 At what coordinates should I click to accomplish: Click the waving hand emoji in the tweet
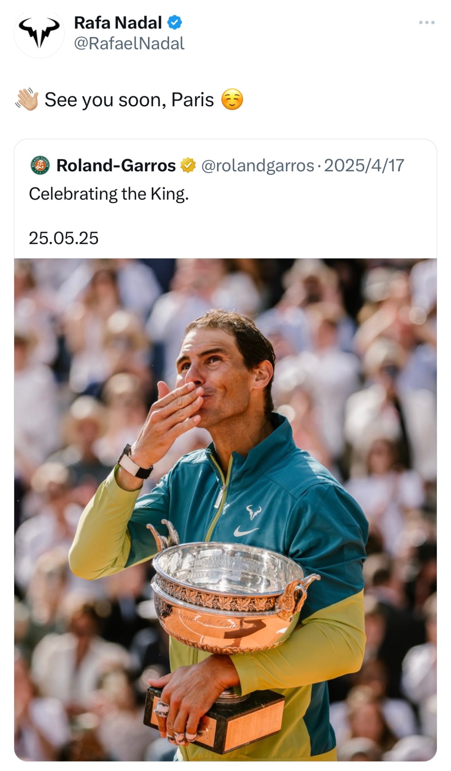pos(27,100)
